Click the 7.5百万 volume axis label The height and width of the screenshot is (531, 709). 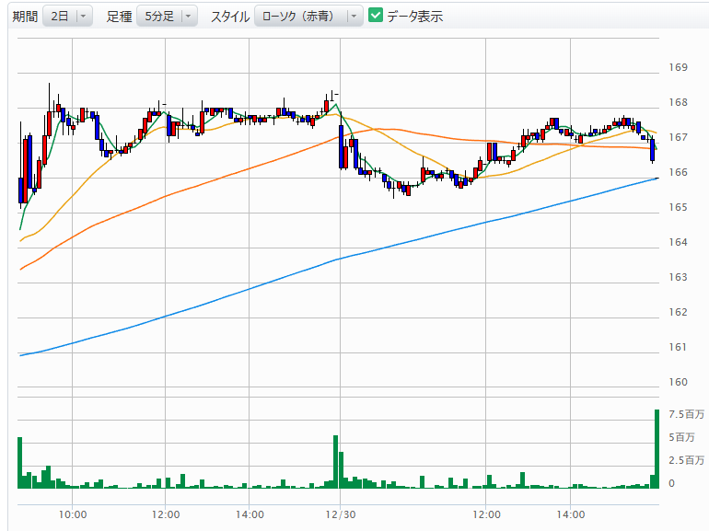687,414
